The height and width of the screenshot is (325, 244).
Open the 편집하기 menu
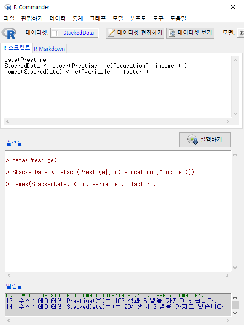(32, 18)
